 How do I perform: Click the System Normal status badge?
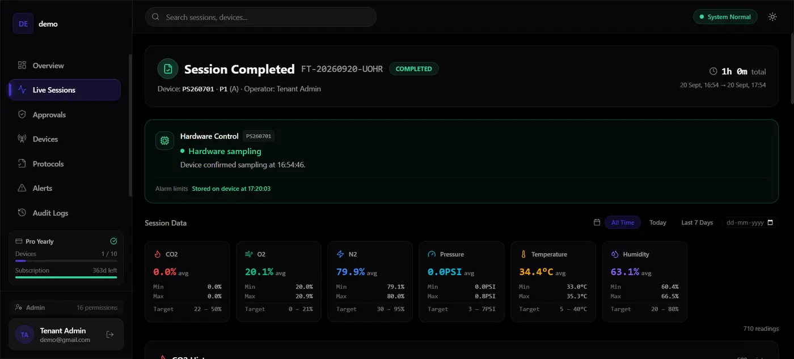[x=725, y=17]
